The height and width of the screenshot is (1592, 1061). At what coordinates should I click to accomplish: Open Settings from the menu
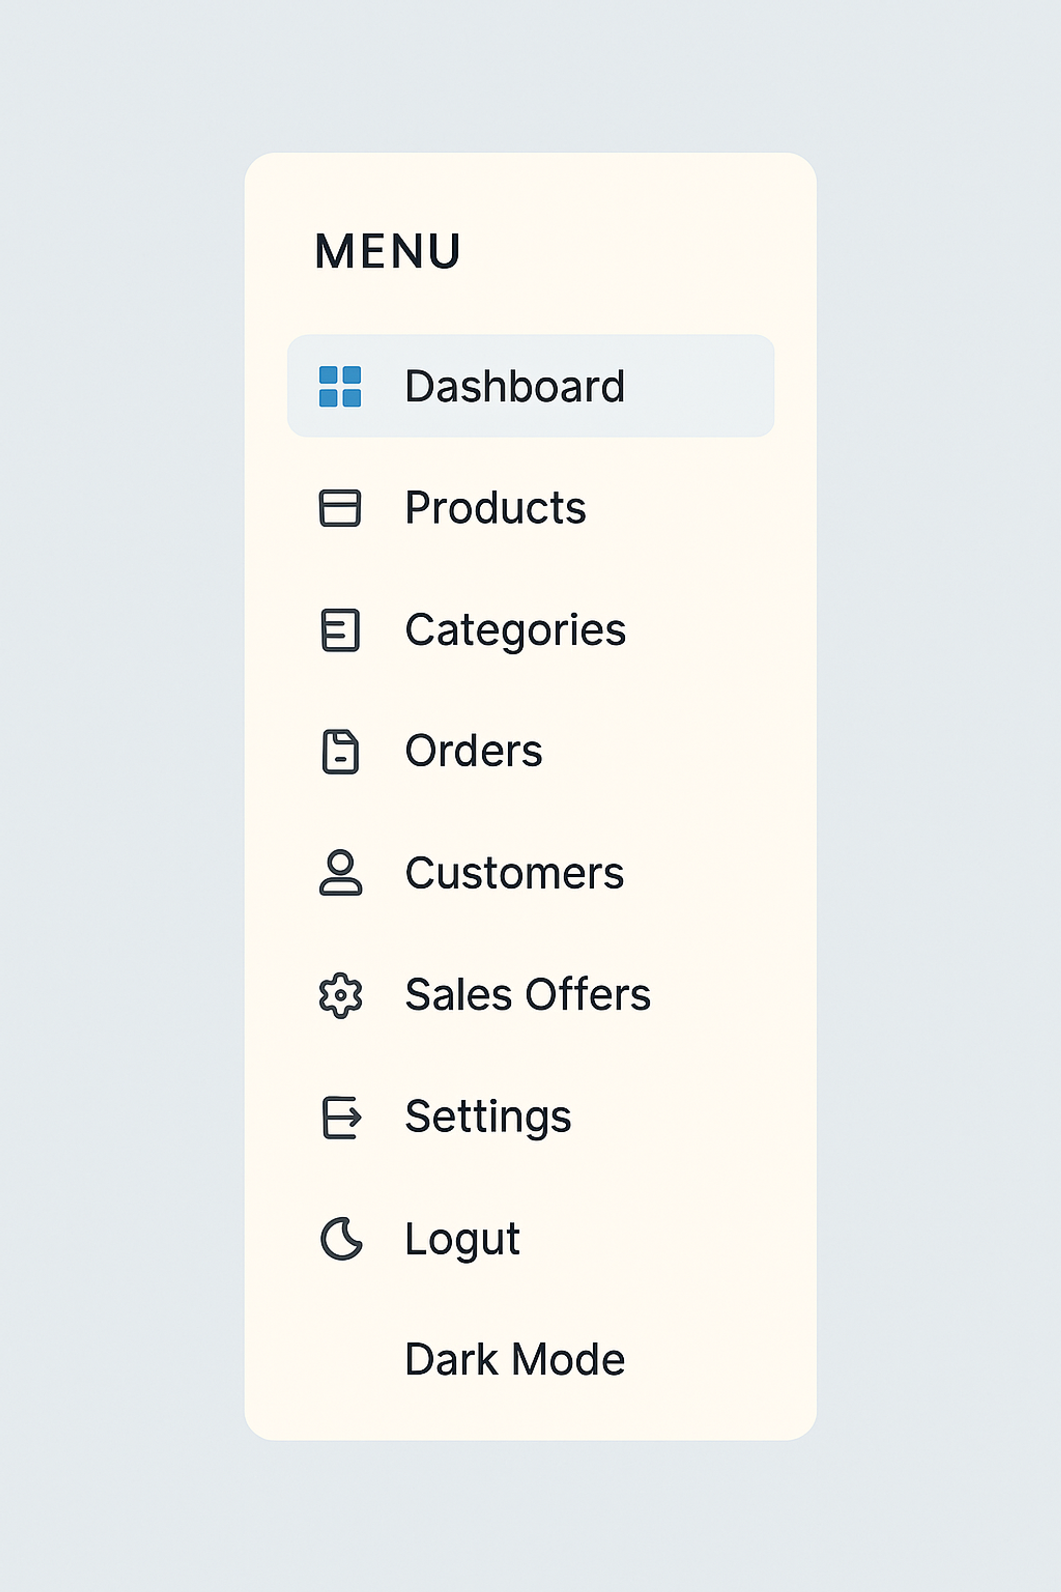(x=489, y=1117)
